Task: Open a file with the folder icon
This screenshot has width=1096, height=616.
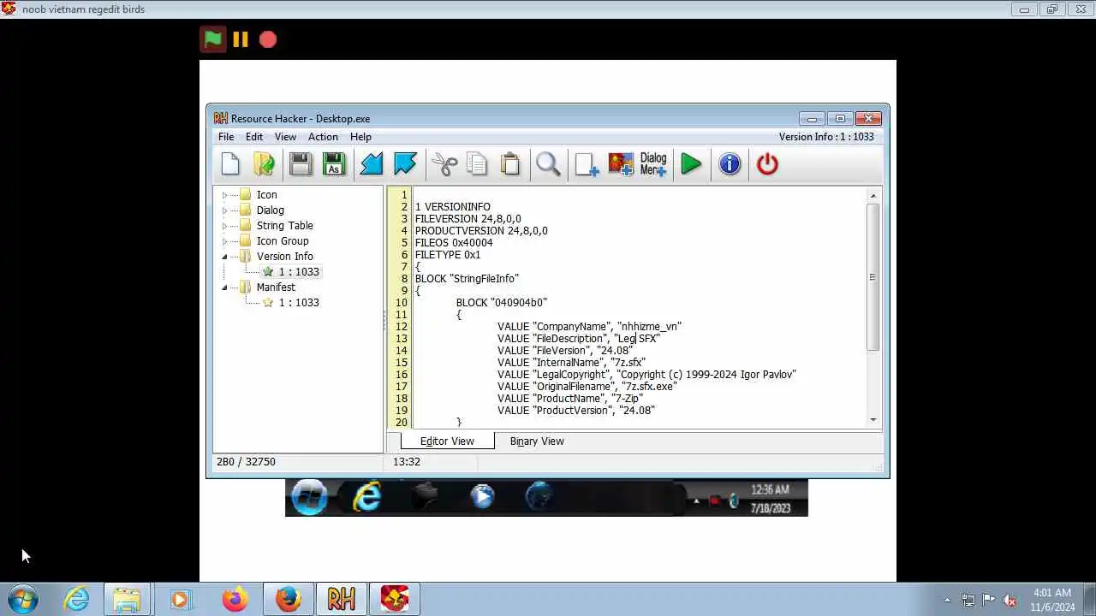Action: pyautogui.click(x=265, y=164)
